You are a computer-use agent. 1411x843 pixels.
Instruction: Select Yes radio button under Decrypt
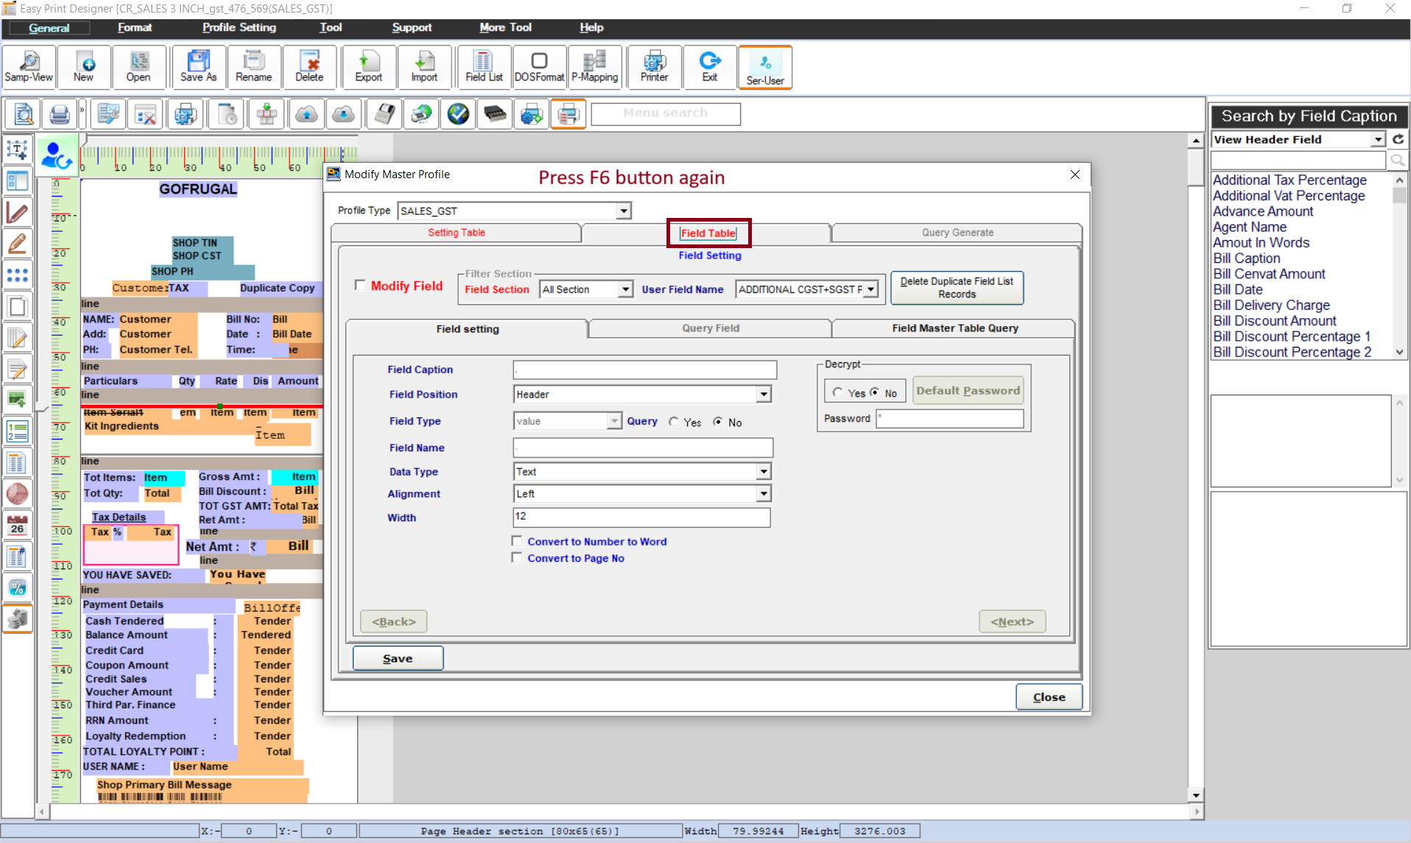coord(837,392)
